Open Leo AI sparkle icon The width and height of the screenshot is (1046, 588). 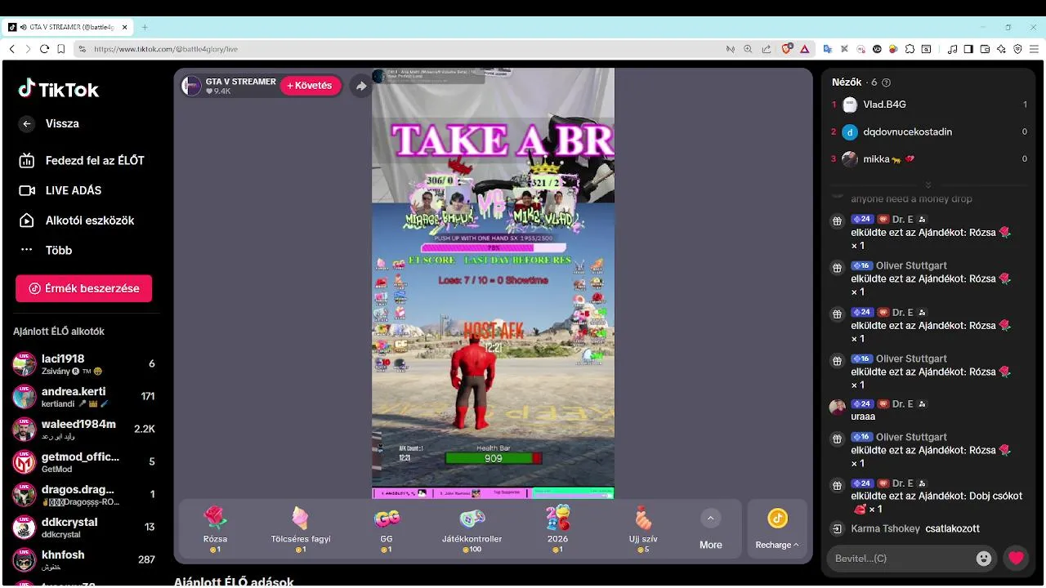(x=1001, y=49)
